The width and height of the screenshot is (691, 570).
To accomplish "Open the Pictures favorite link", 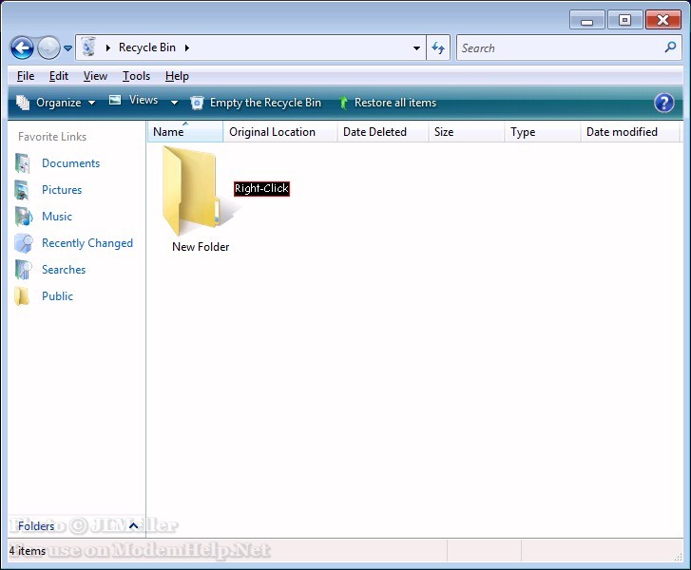I will click(62, 190).
